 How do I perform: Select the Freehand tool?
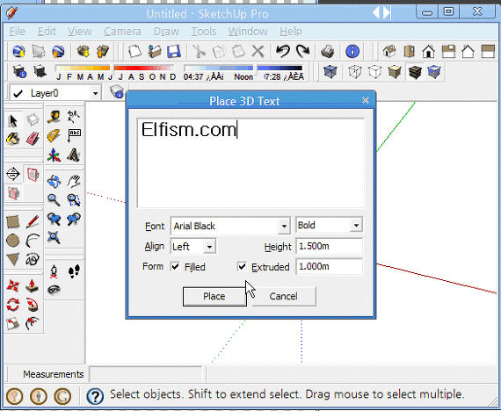coord(33,259)
